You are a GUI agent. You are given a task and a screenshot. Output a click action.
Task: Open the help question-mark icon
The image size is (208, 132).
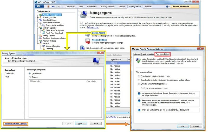pos(167,6)
